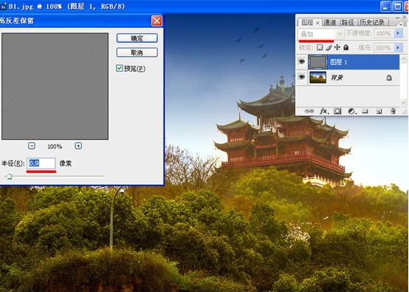Hide 图层 1 layer visibility eye
Image resolution: width=409 pixels, height=292 pixels.
pos(302,62)
